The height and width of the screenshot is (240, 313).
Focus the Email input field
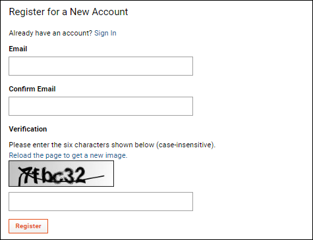coord(101,66)
